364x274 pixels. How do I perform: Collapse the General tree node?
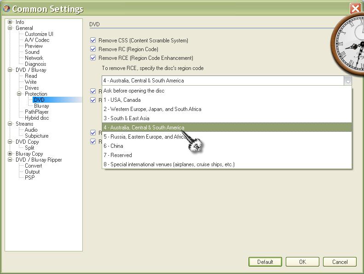coord(10,28)
